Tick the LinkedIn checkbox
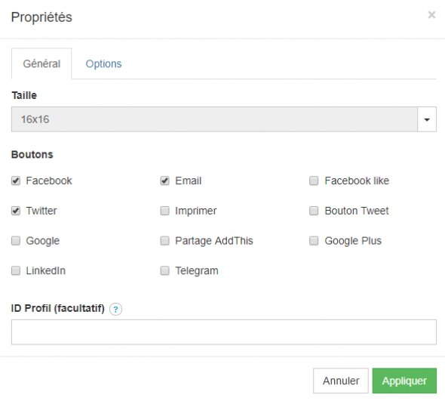 click(x=16, y=270)
